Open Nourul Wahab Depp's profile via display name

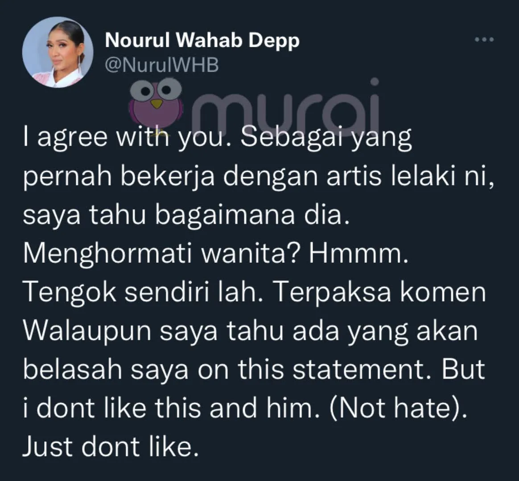[x=202, y=41]
